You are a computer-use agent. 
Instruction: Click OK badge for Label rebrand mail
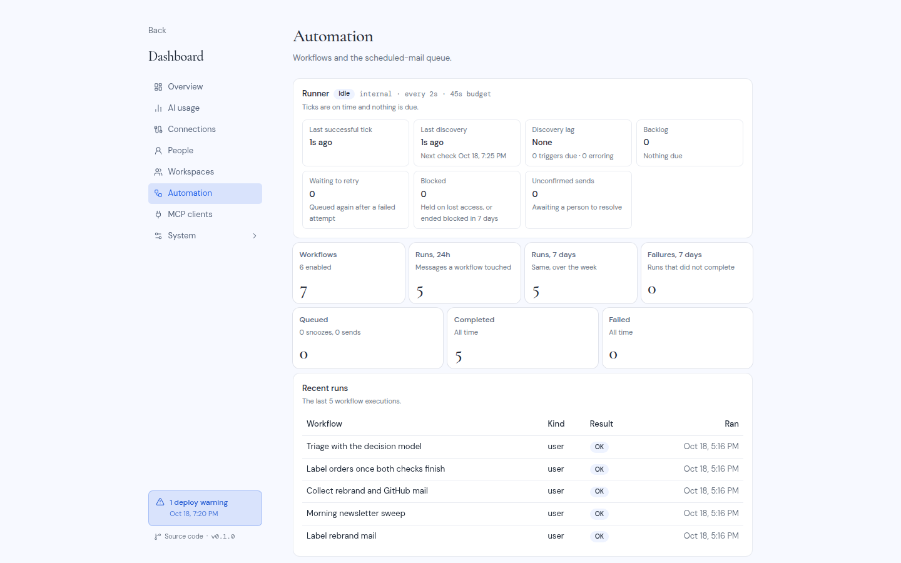tap(599, 537)
